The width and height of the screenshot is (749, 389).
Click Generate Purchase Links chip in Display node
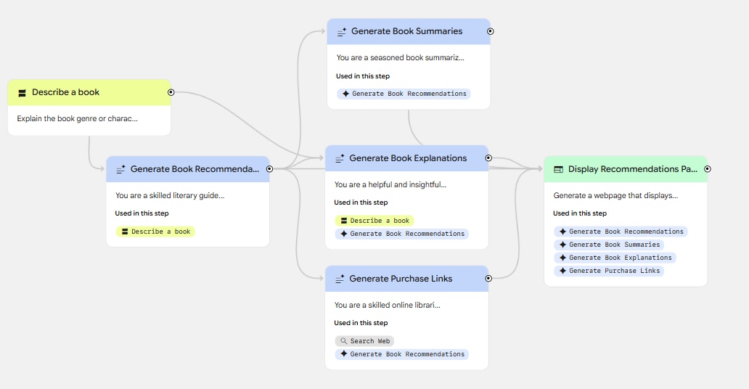click(609, 271)
